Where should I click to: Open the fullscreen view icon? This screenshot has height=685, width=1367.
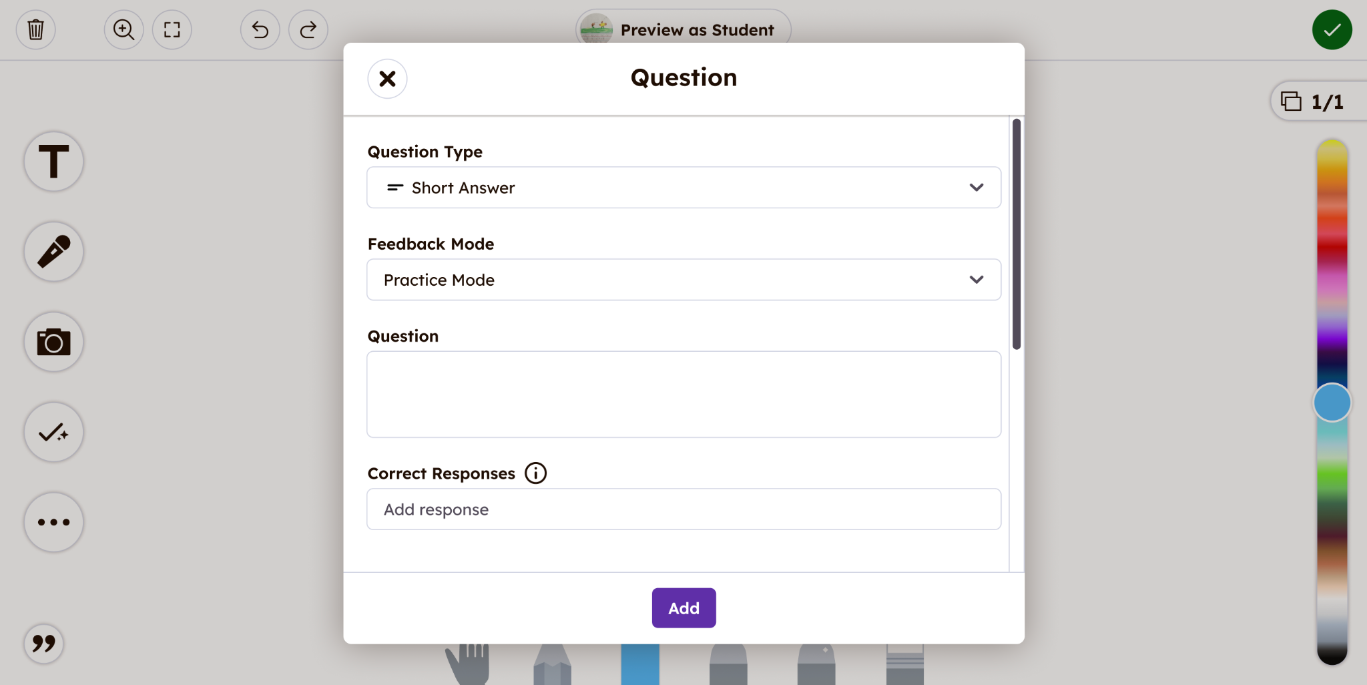[172, 29]
